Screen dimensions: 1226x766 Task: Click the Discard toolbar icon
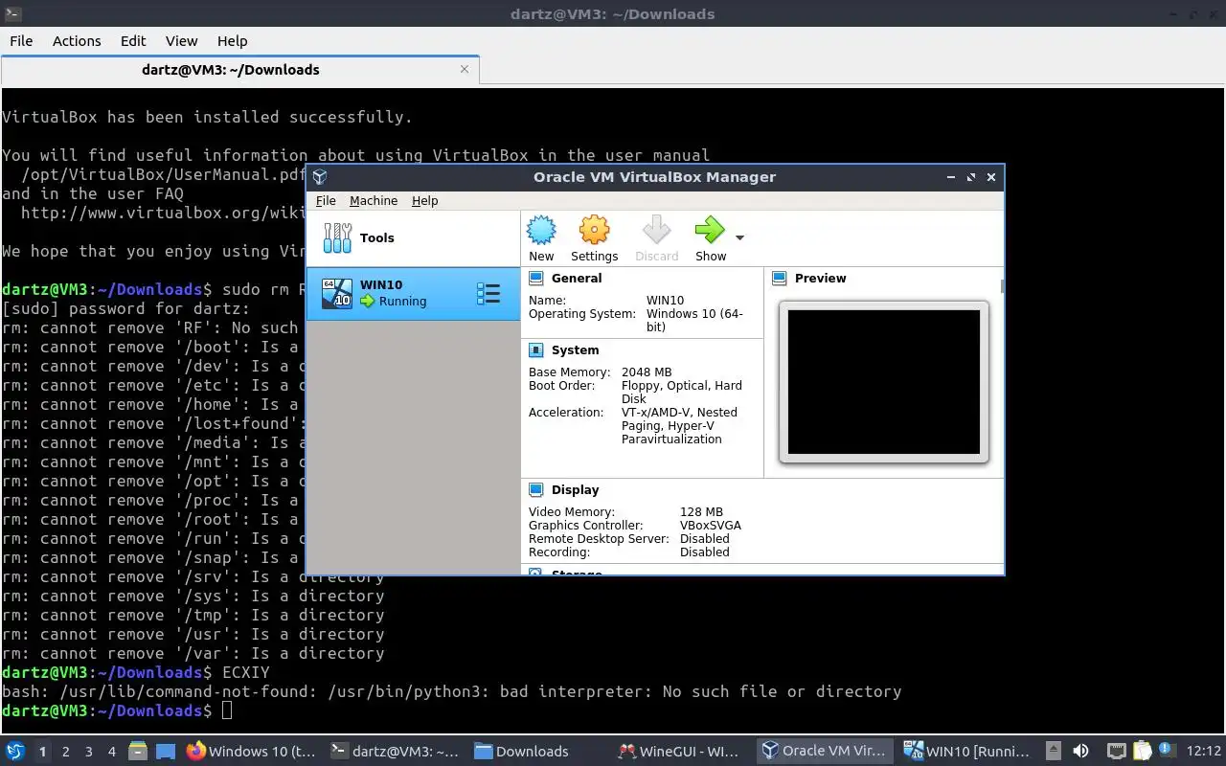click(x=656, y=231)
